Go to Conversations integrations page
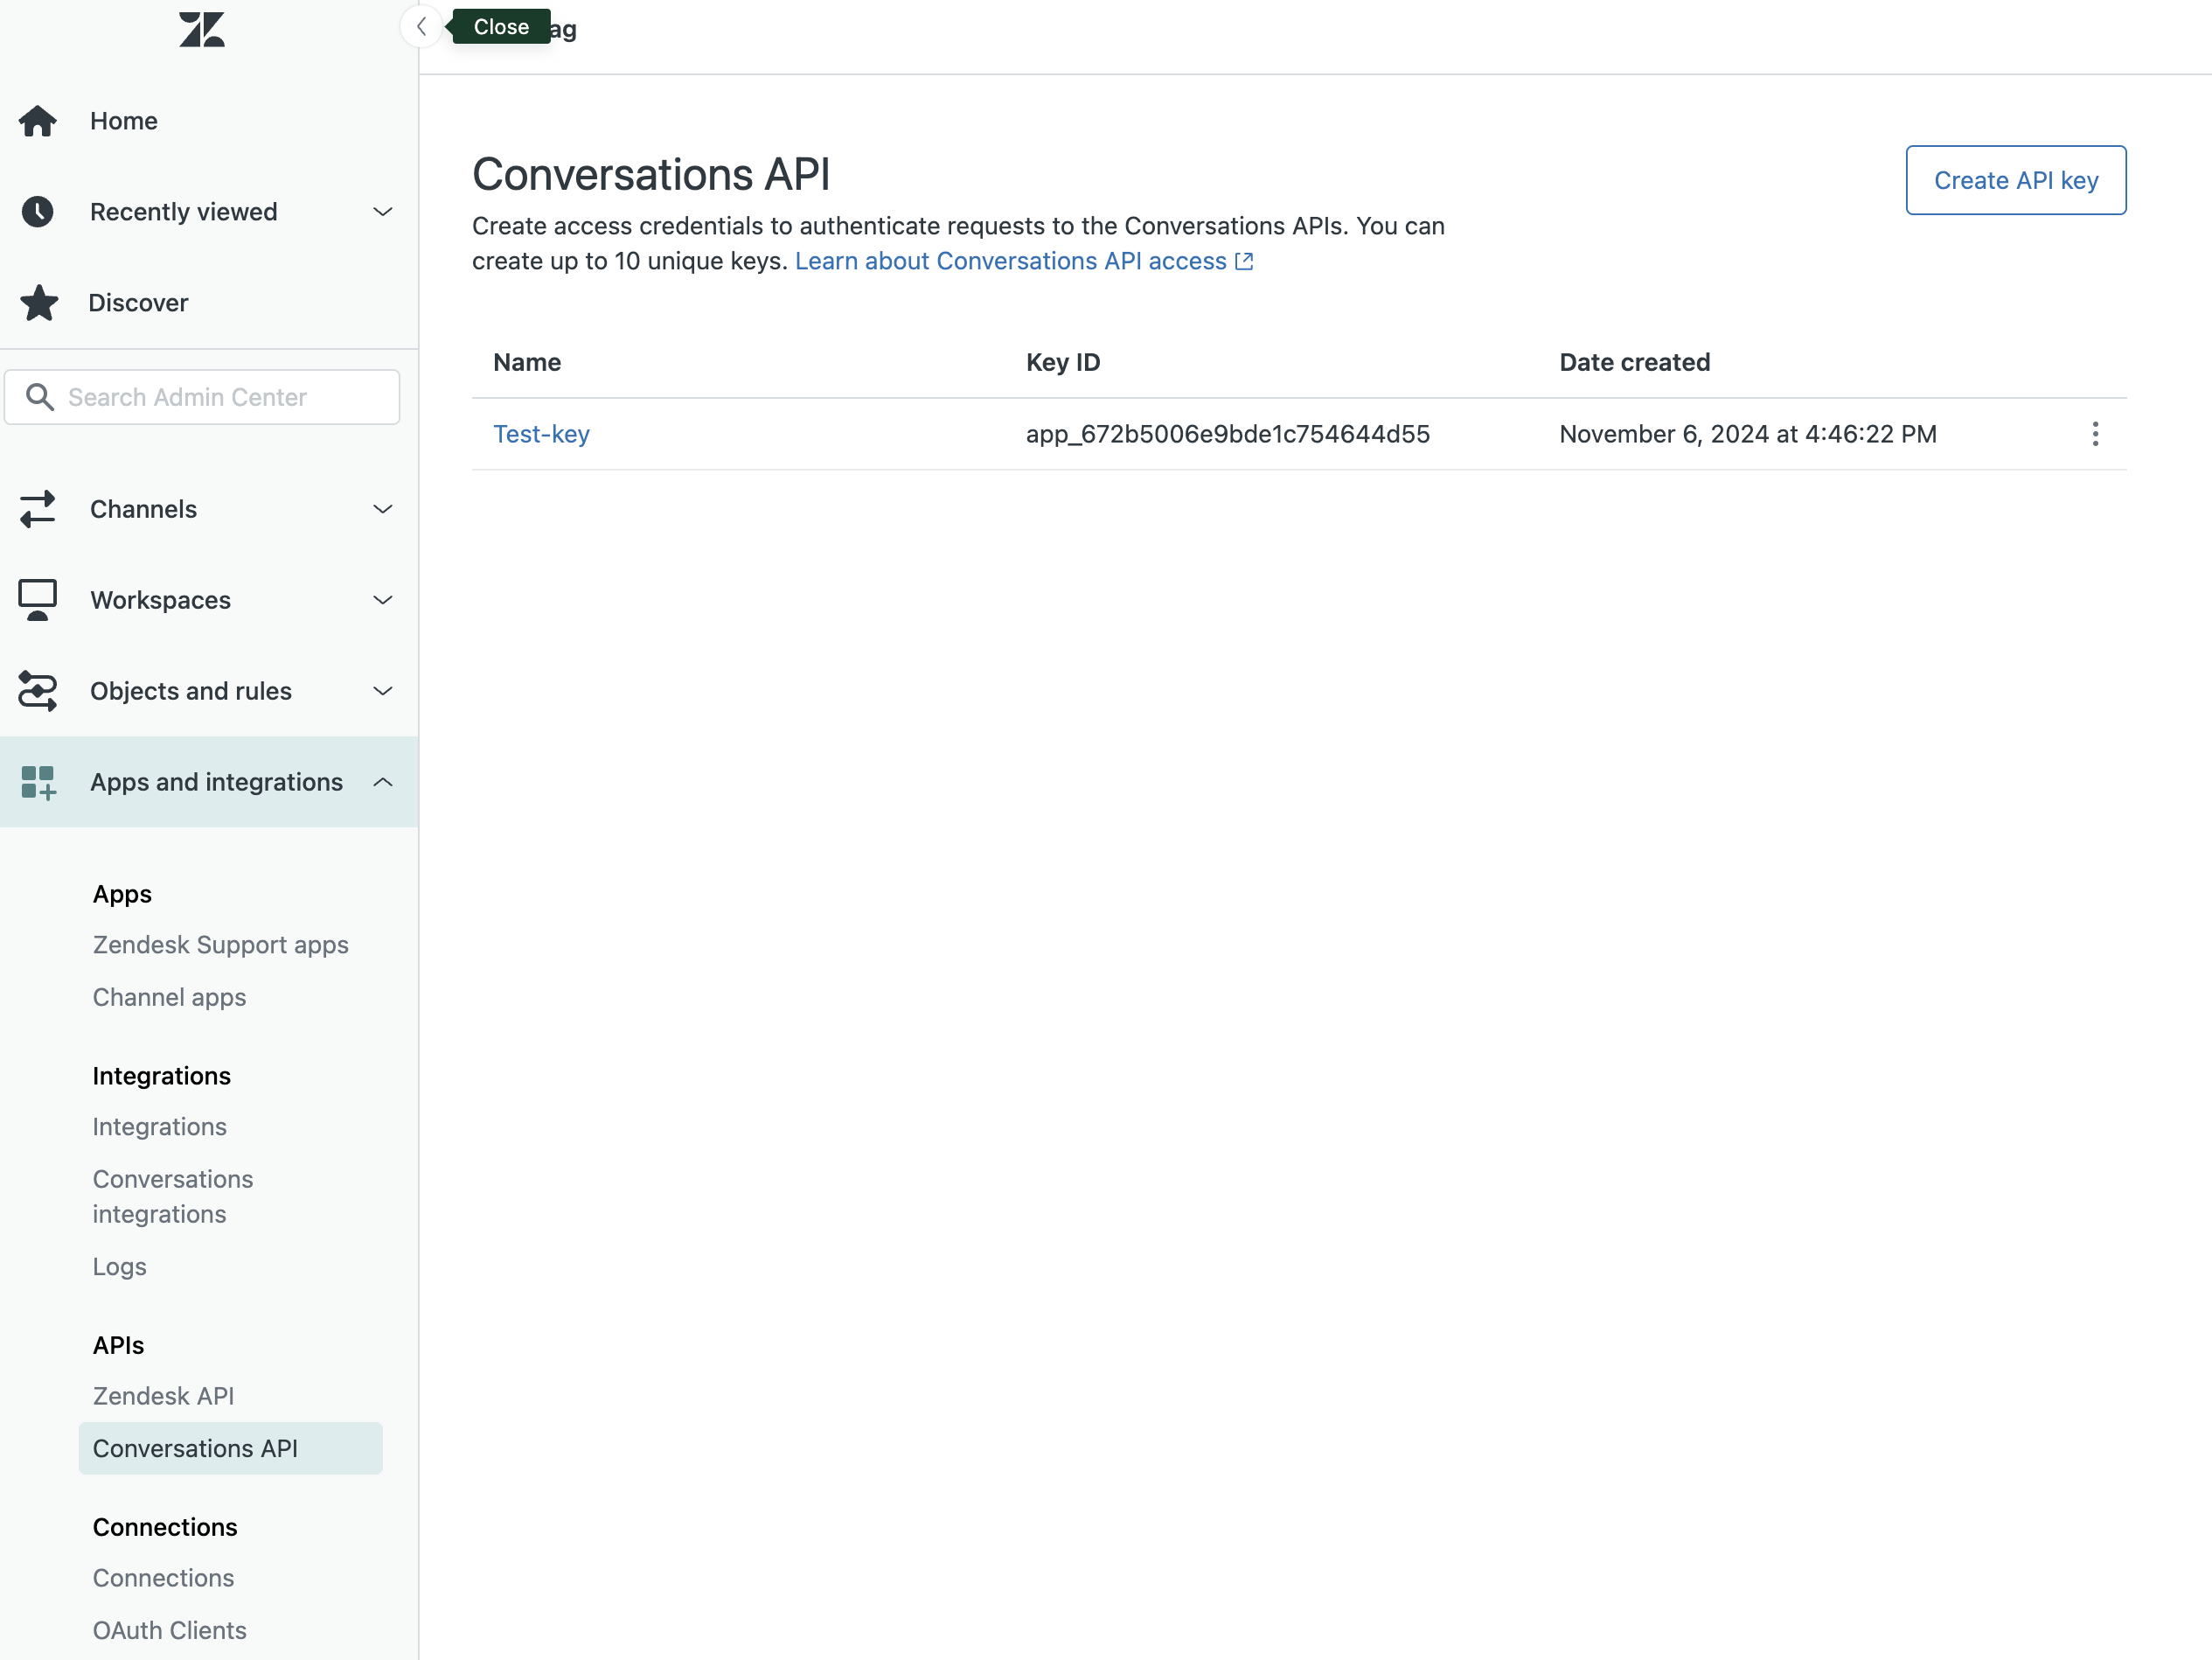 (172, 1196)
